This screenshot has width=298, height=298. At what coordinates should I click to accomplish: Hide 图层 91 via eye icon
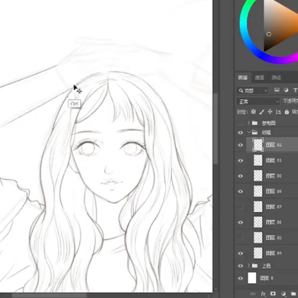(240, 161)
